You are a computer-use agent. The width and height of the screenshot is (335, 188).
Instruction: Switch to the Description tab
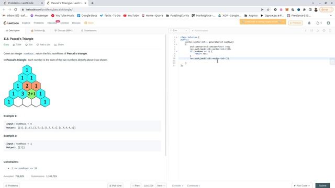point(13,31)
